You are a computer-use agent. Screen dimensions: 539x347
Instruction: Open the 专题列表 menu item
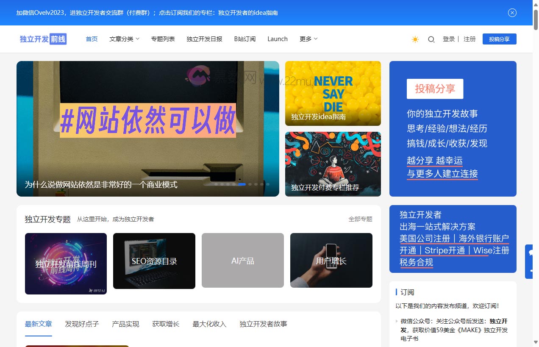tap(163, 39)
